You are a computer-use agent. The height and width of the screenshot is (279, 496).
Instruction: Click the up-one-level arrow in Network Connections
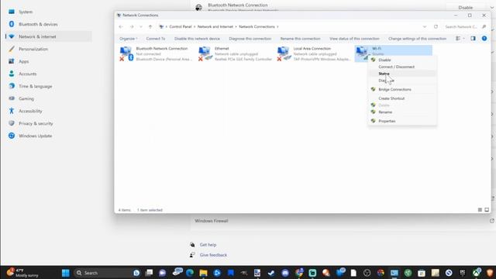[150, 26]
